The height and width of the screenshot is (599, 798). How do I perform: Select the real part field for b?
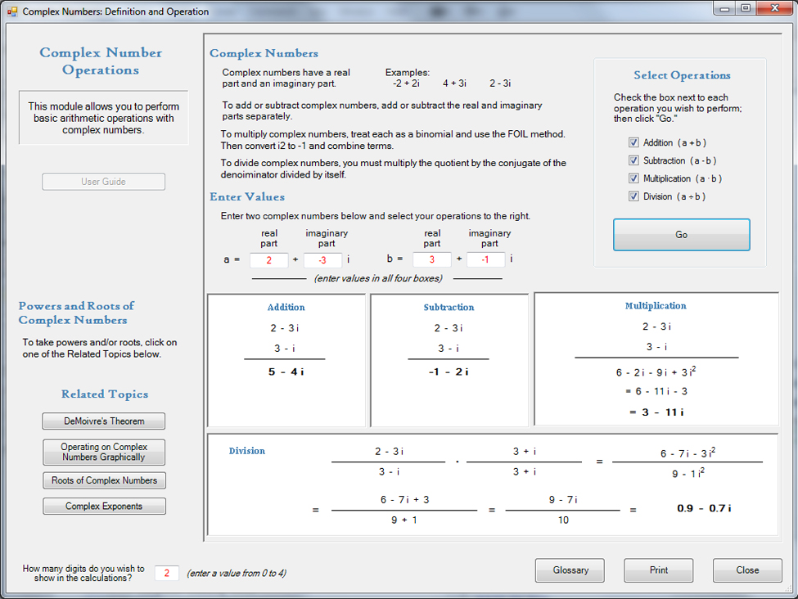pos(431,260)
